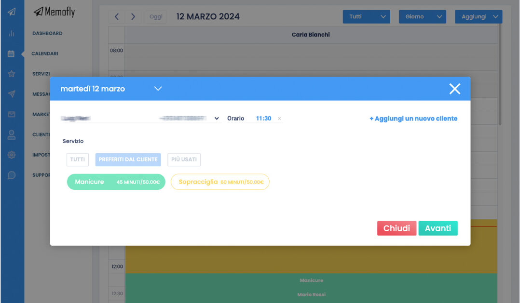This screenshot has width=520, height=303.
Task: Select the TUTTI service filter
Action: point(78,159)
